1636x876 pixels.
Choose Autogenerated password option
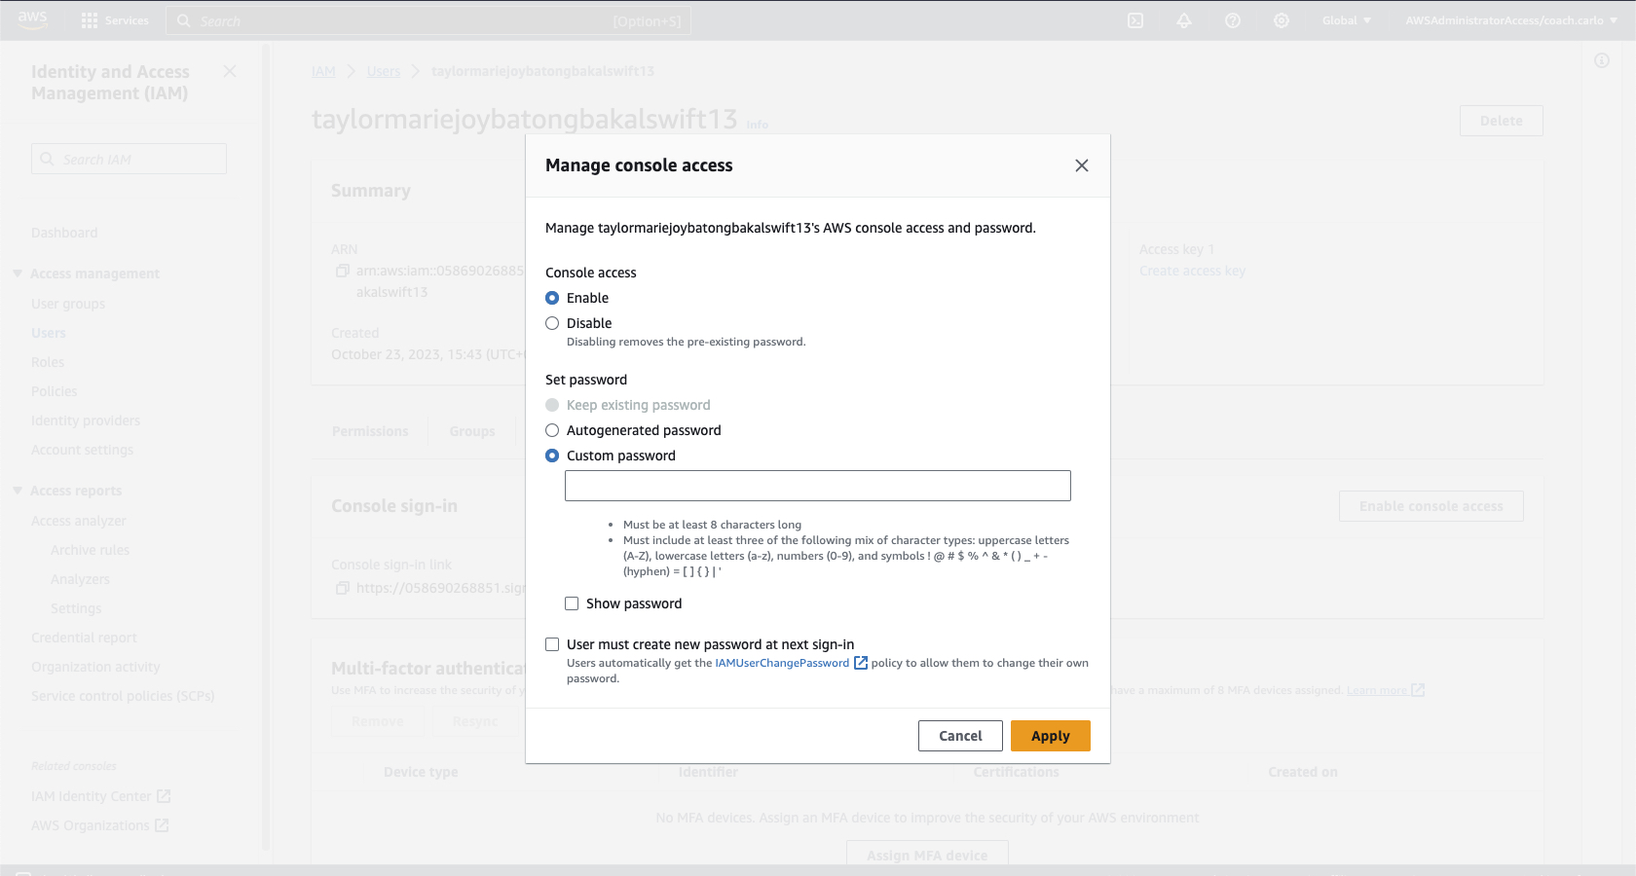[552, 430]
